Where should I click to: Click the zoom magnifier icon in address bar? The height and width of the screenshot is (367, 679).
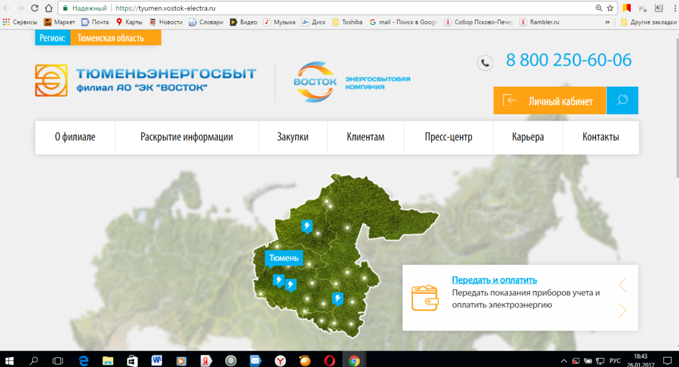tap(599, 8)
